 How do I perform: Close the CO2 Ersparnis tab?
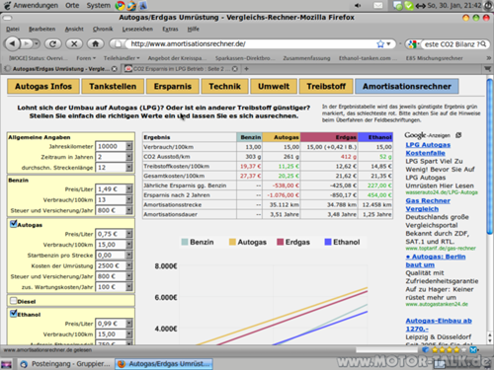(235, 69)
